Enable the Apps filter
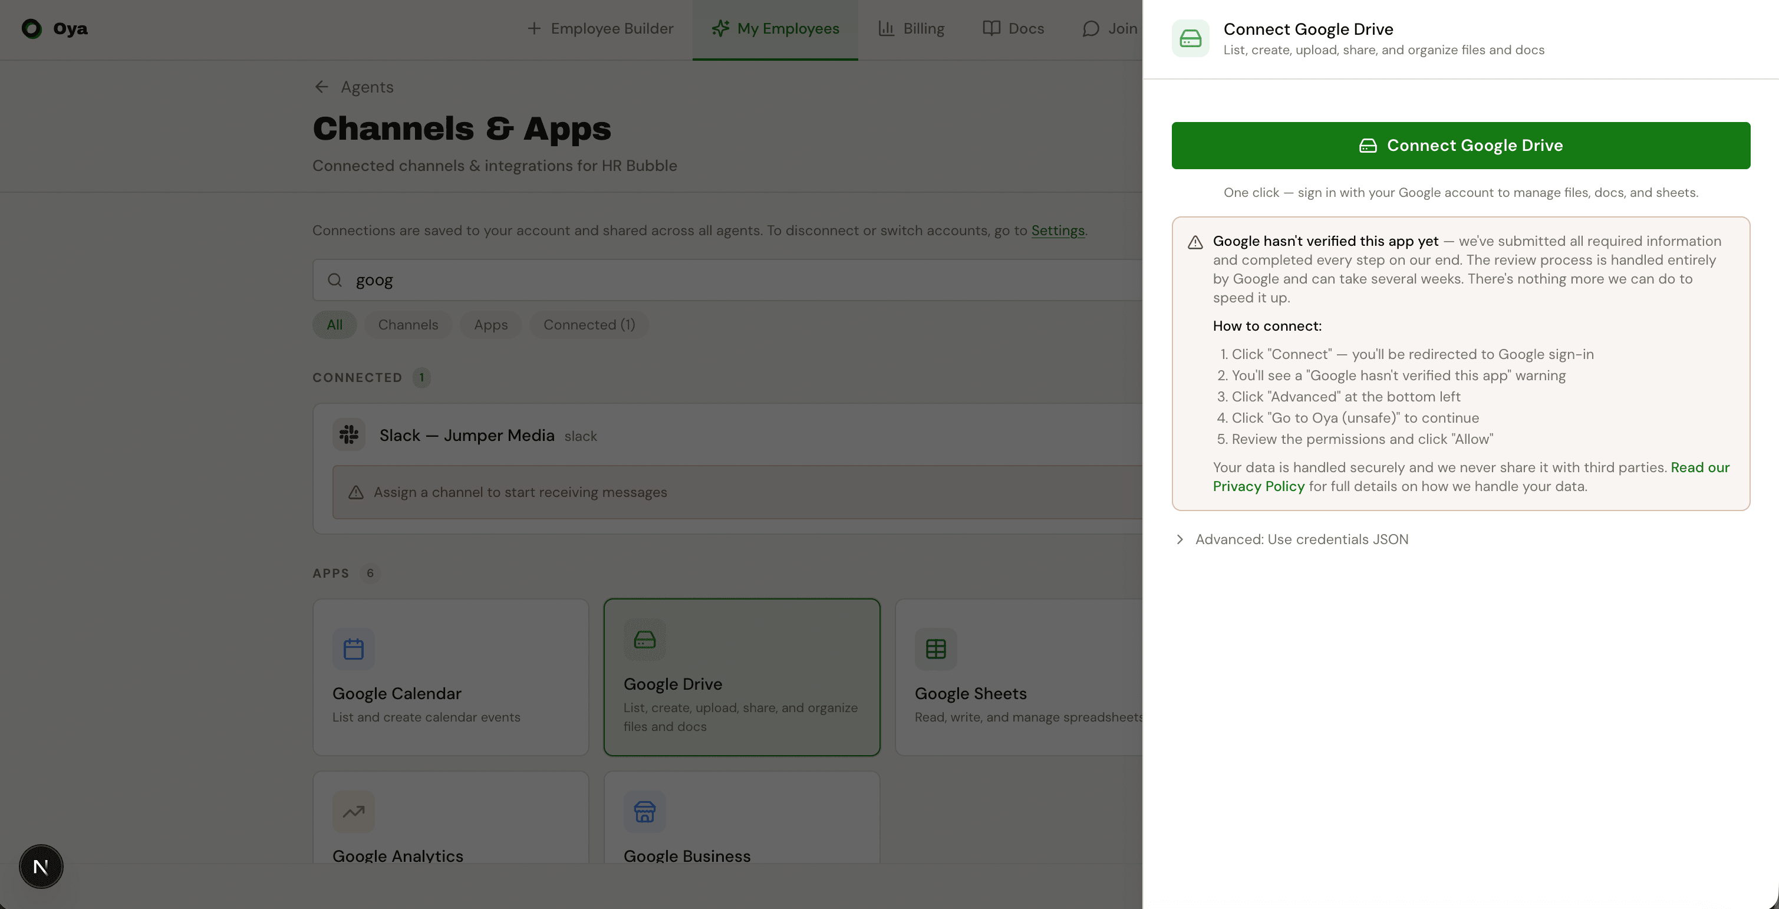 click(x=490, y=325)
